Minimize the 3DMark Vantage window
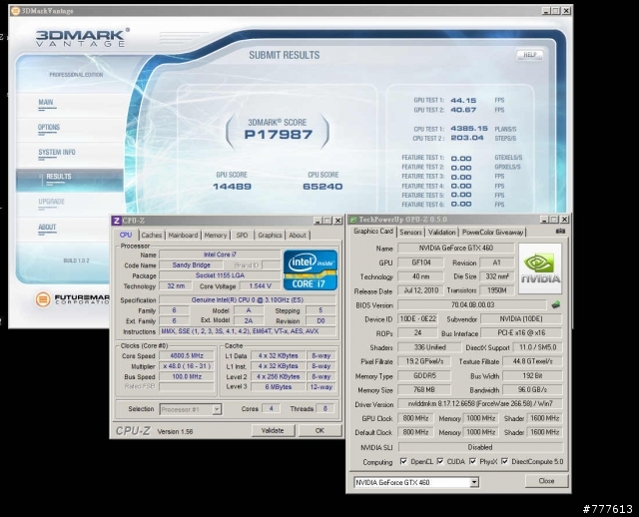This screenshot has width=639, height=517. 546,11
